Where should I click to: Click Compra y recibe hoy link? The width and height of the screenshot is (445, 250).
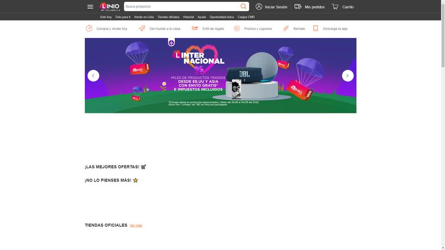pyautogui.click(x=112, y=29)
